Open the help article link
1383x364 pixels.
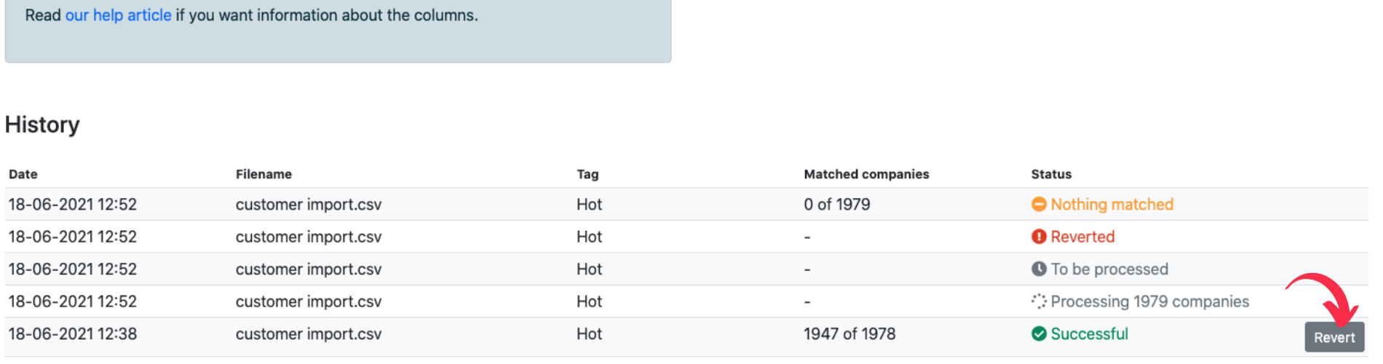pos(119,15)
